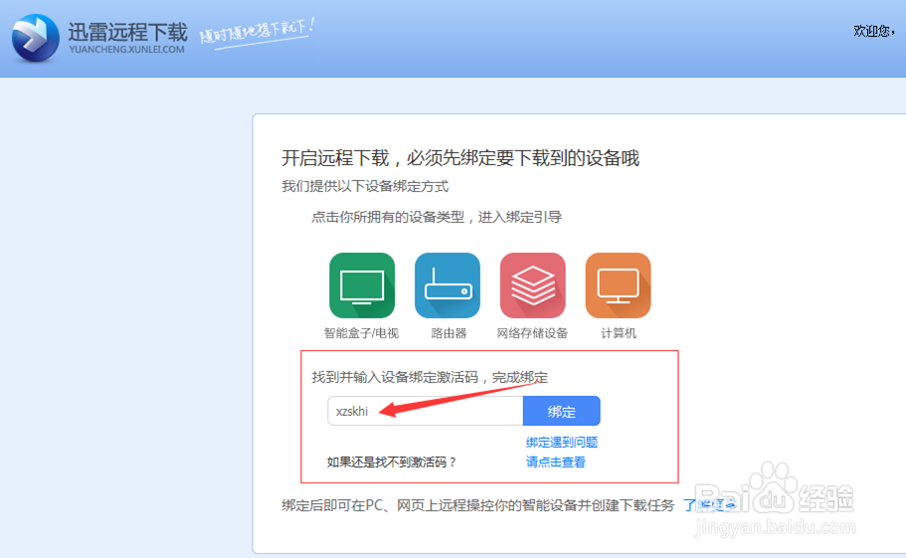Click the 绑定后即可在PC、网页上远程操控 text
Screen dimensions: 906x558
pyautogui.click(x=477, y=505)
